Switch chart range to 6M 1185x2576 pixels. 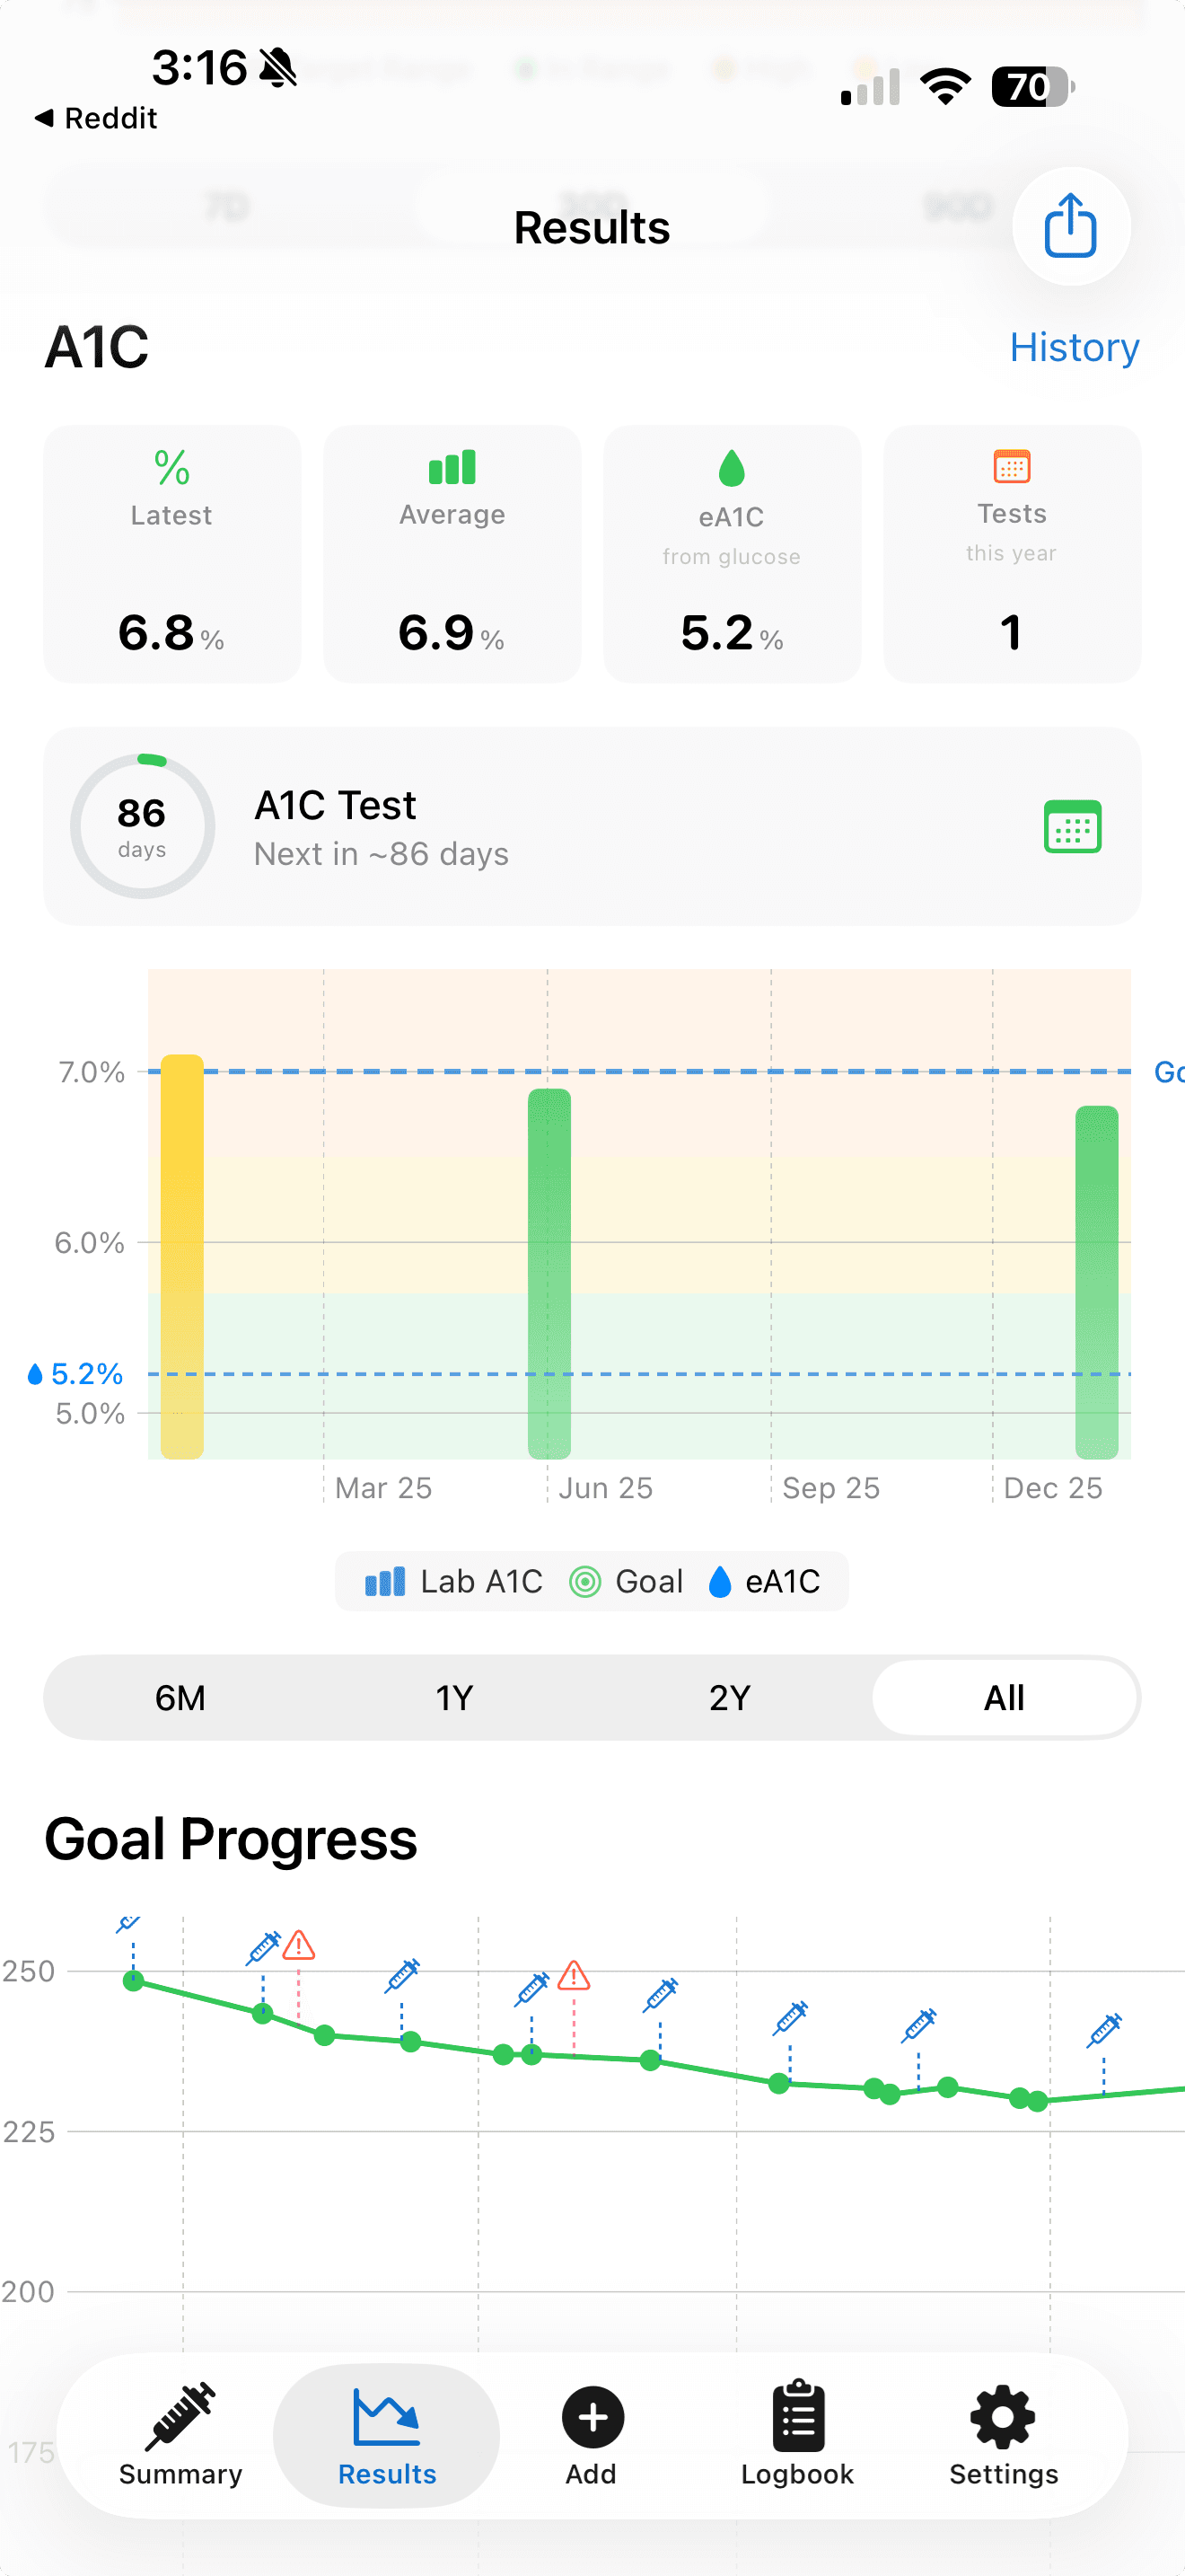click(179, 1697)
